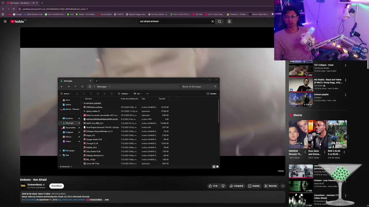The height and width of the screenshot is (207, 369).
Task: Expand the Red network tree node
Action: (x=60, y=155)
